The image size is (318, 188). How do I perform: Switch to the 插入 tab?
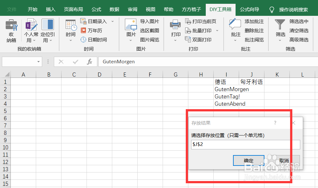50,9
